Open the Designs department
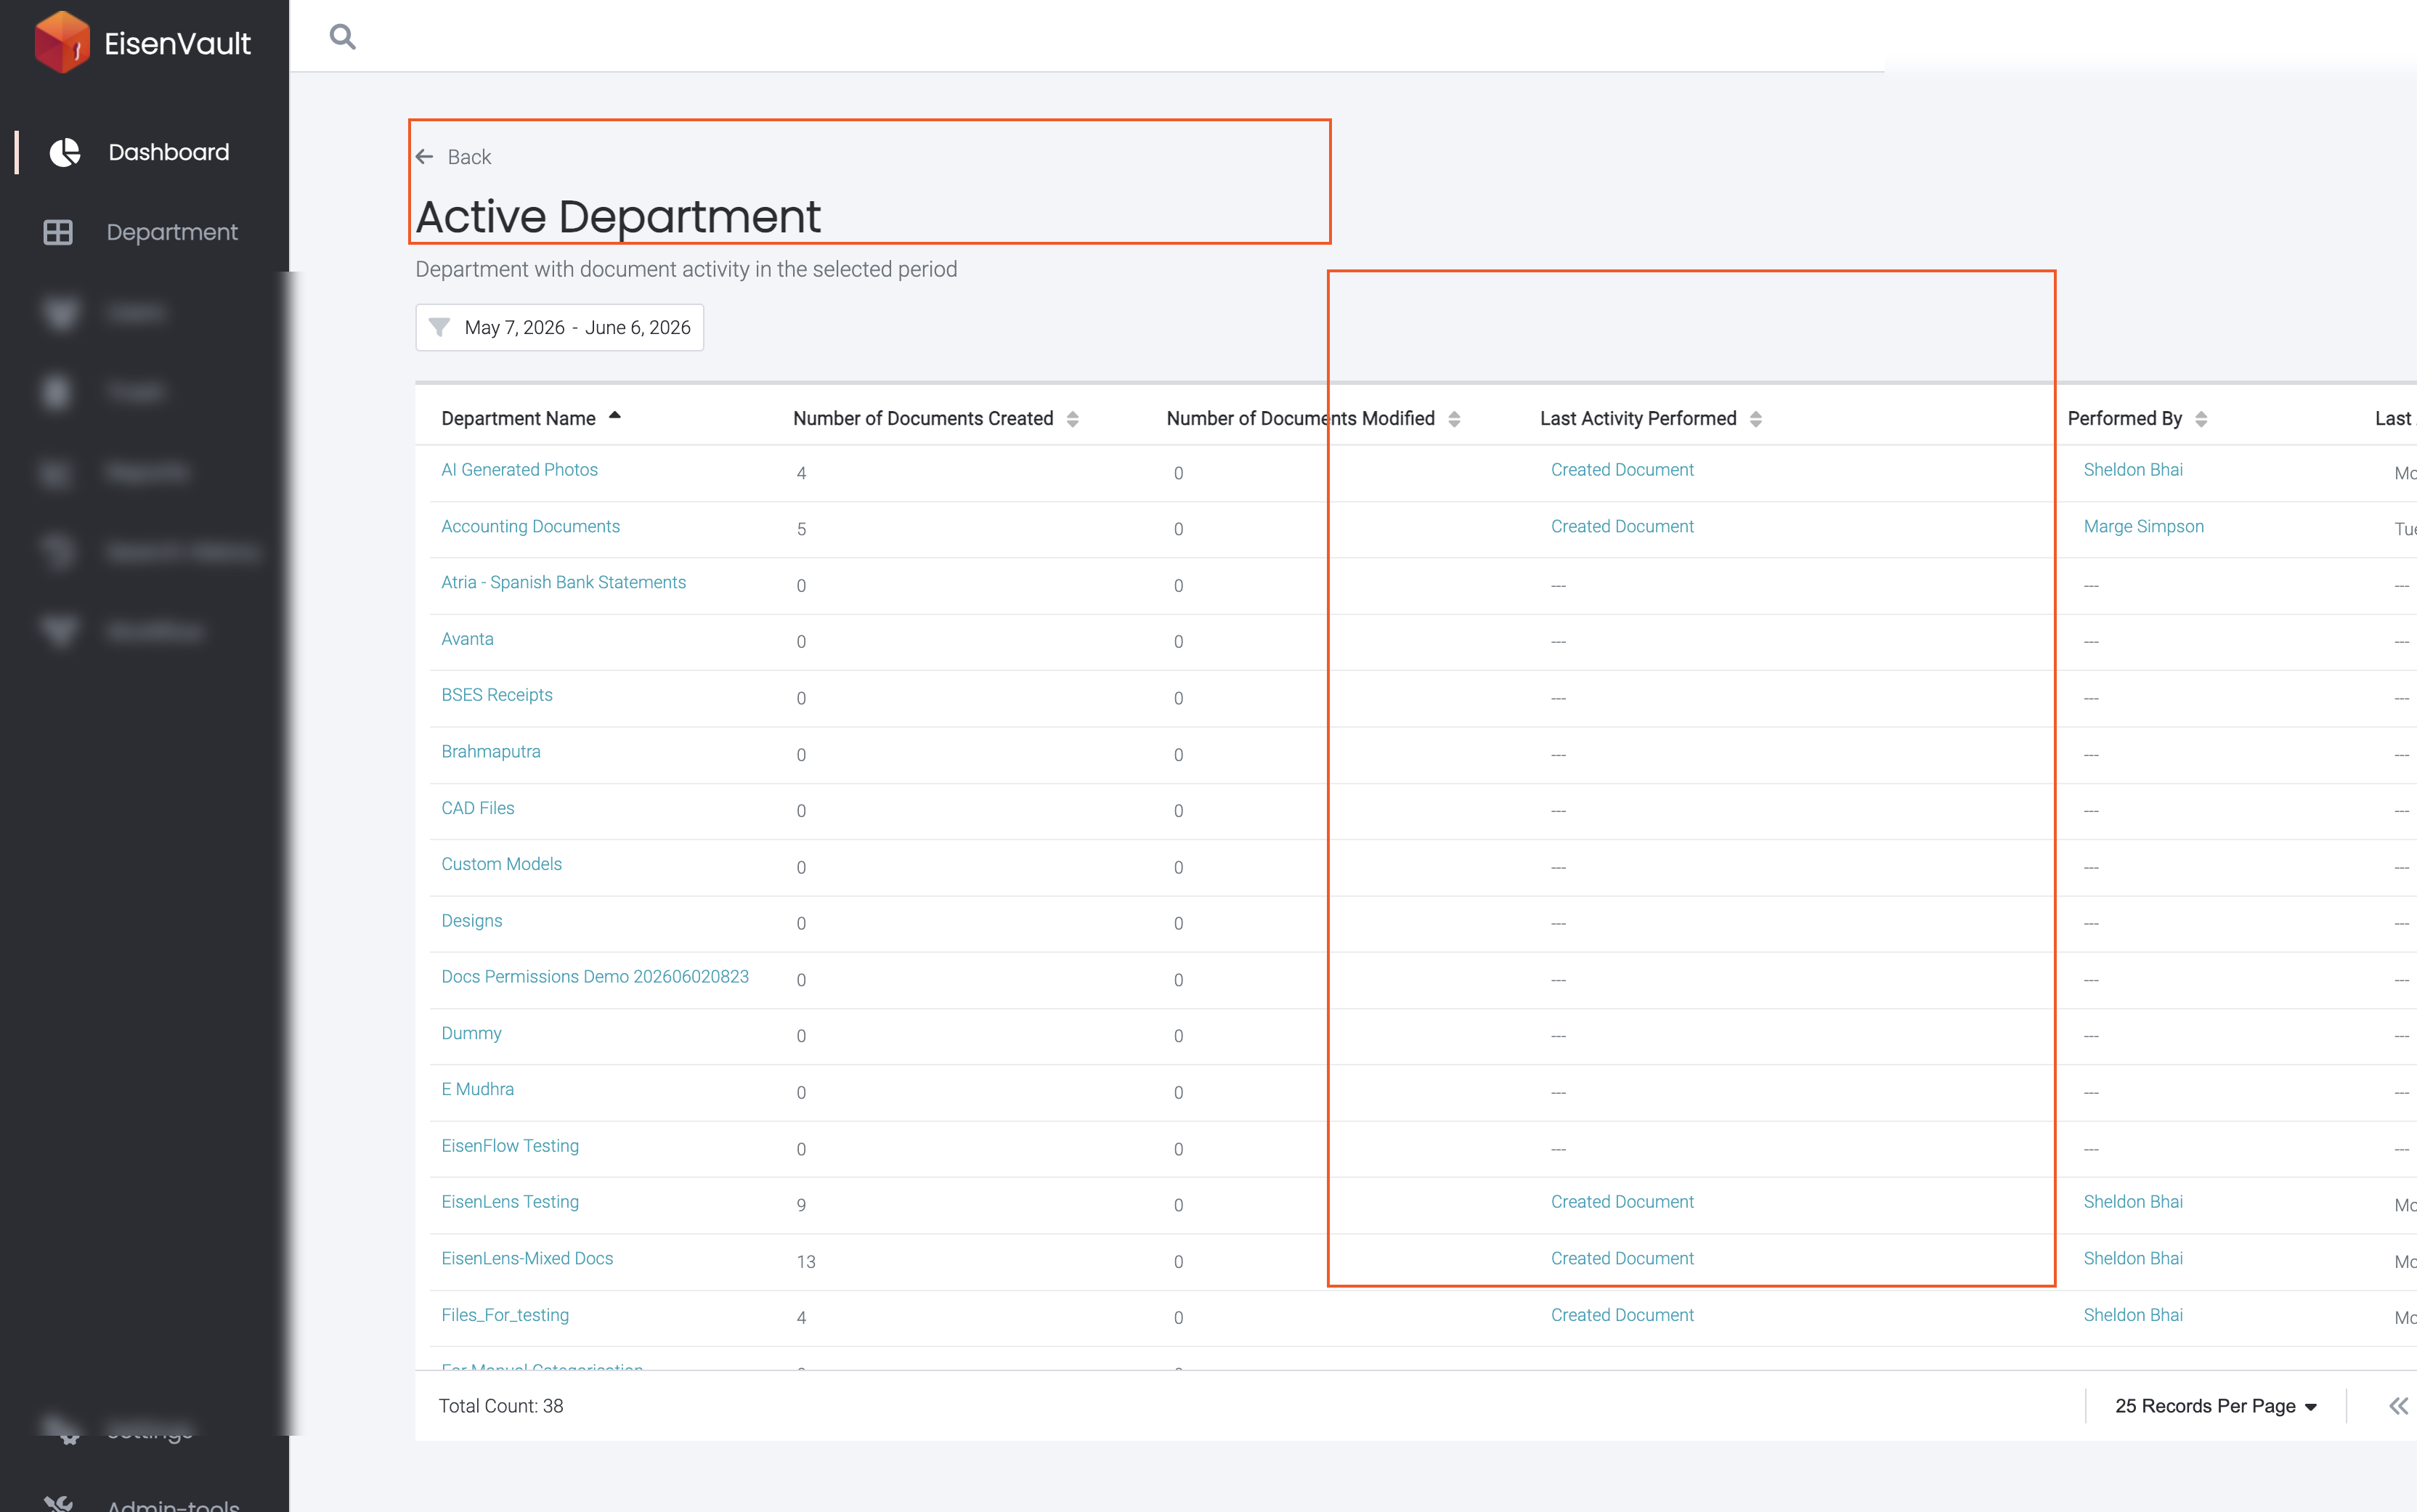 pos(471,920)
